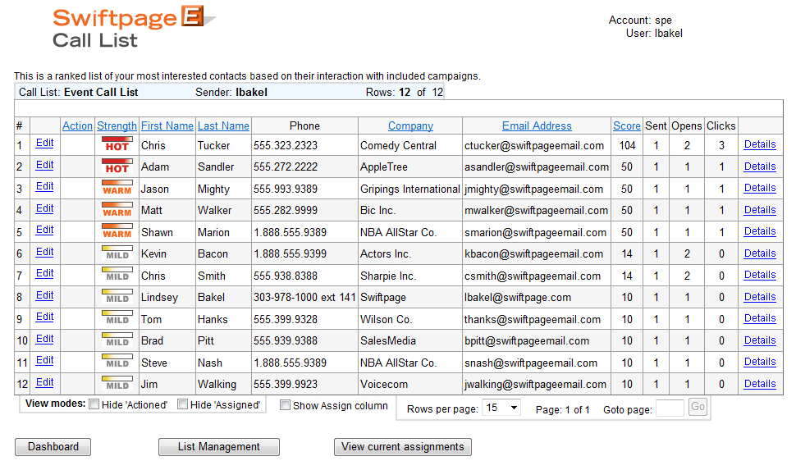The image size is (796, 470).
Task: Click score value 104
Action: [x=627, y=146]
